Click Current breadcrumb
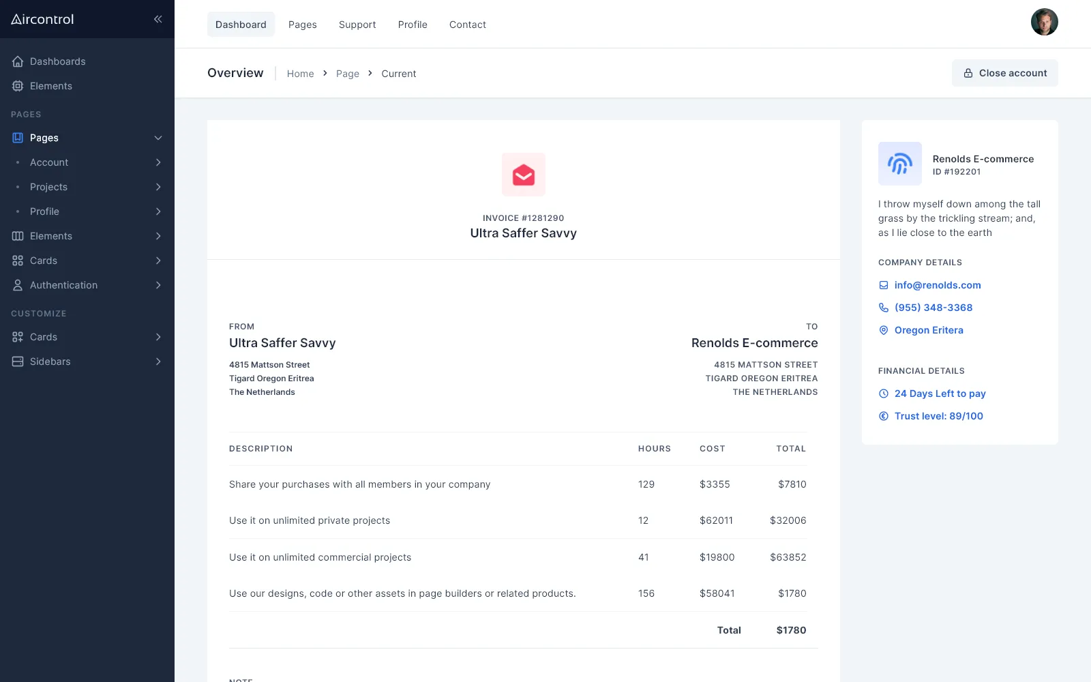Screen dimensions: 1091x682 pos(399,74)
